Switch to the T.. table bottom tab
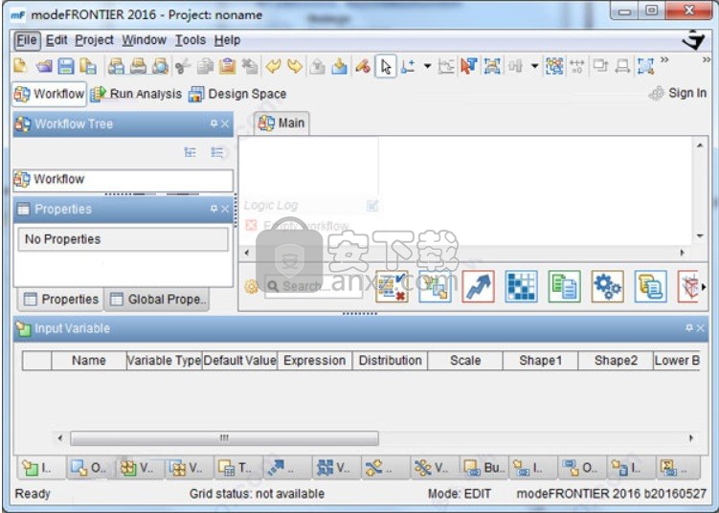The width and height of the screenshot is (719, 513). click(239, 467)
